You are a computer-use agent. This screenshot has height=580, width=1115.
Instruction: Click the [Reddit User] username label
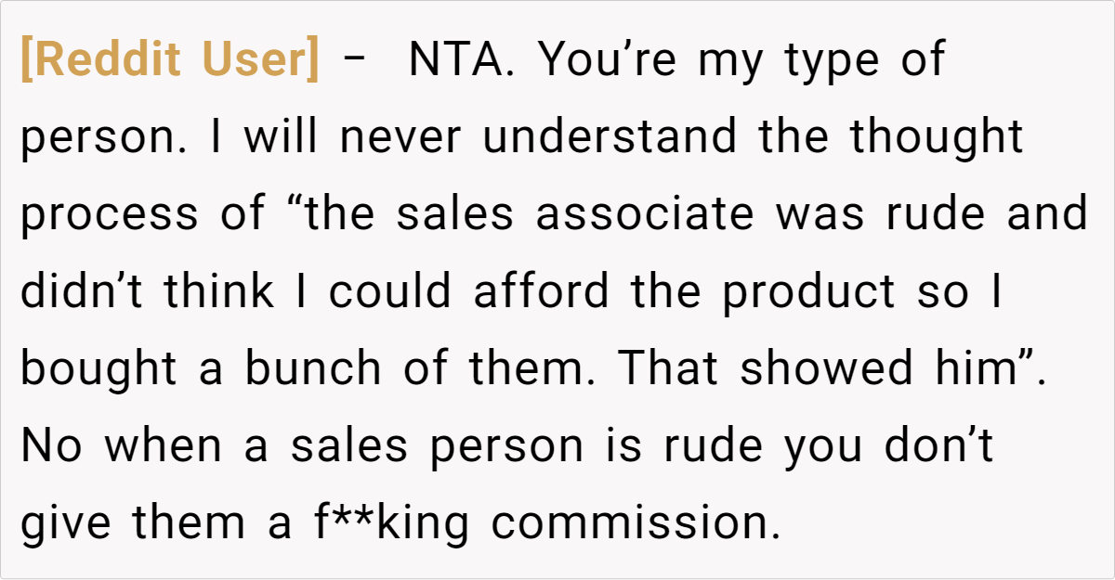169,60
